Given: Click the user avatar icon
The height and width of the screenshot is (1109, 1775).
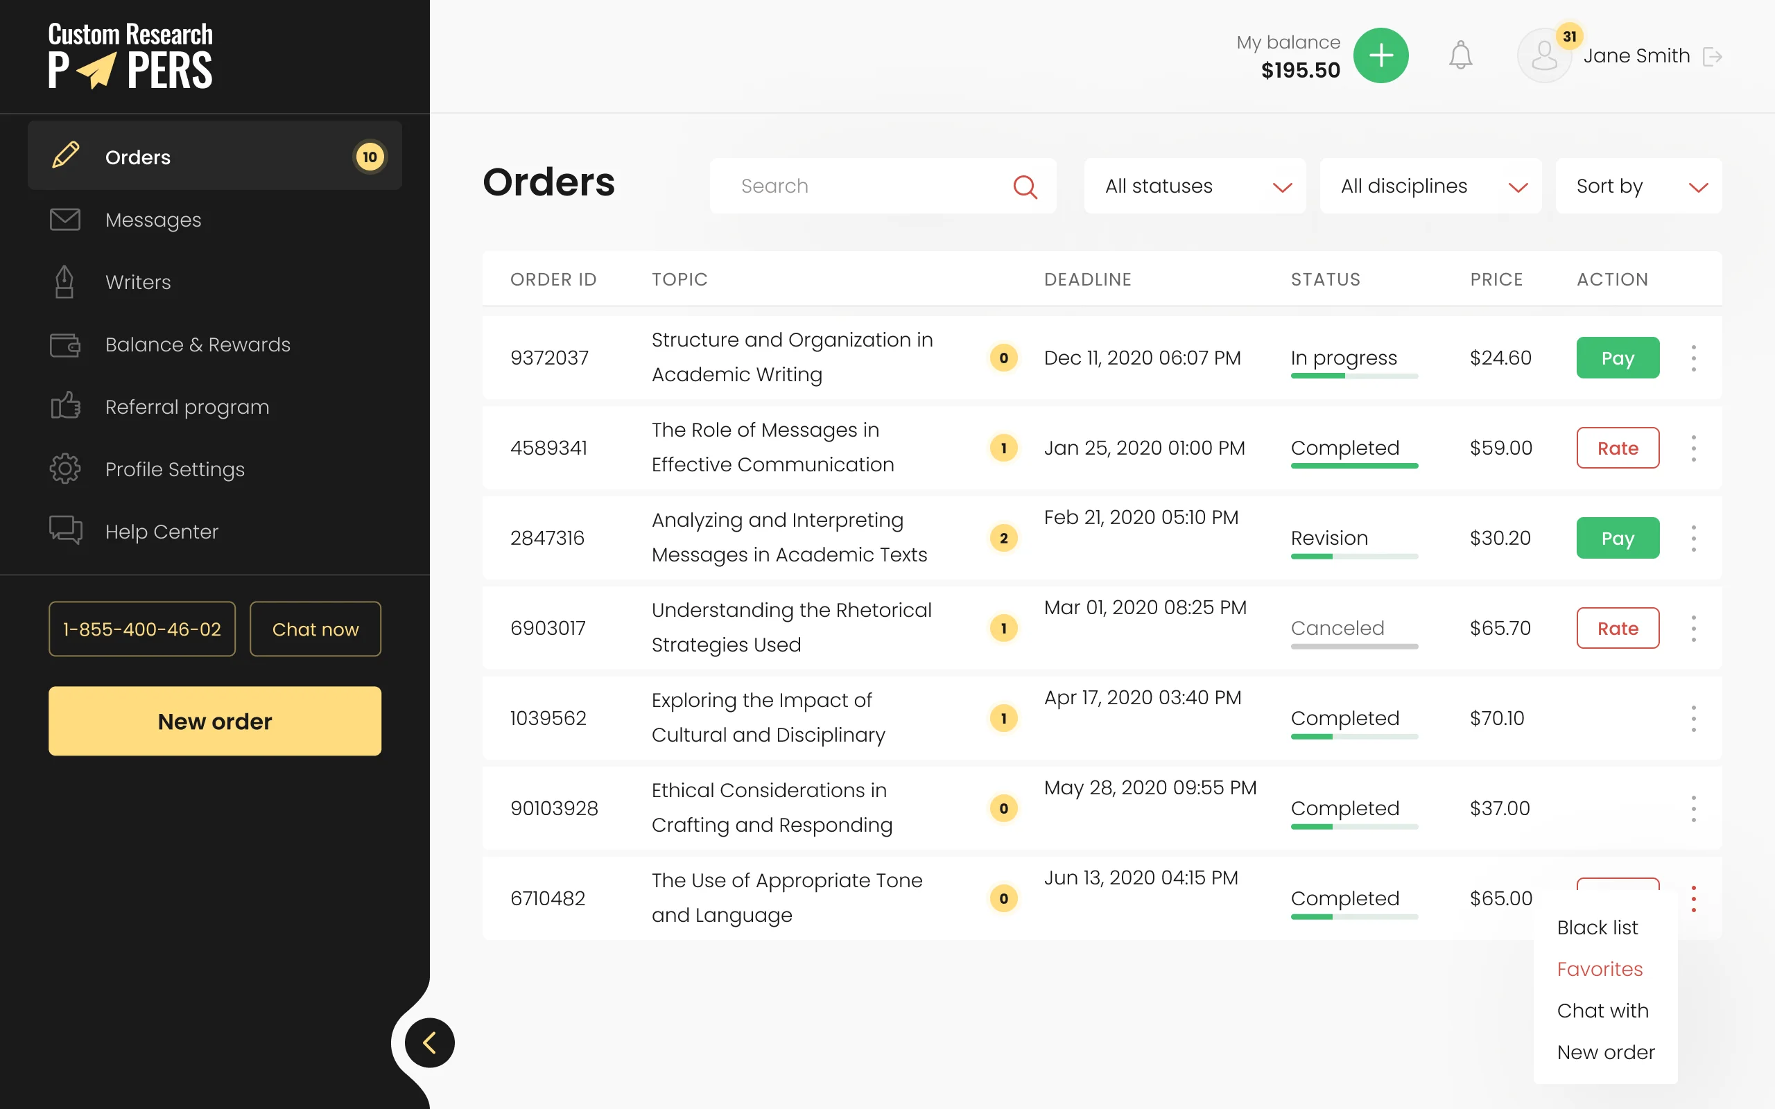Looking at the screenshot, I should click(1543, 55).
